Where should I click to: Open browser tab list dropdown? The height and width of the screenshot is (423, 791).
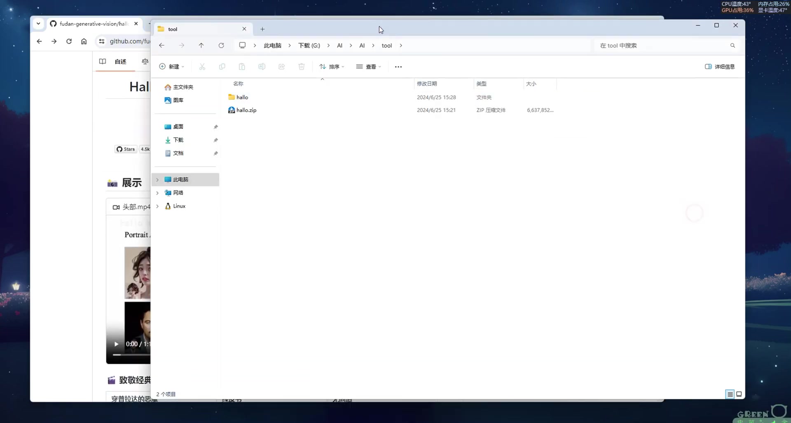[x=38, y=23]
